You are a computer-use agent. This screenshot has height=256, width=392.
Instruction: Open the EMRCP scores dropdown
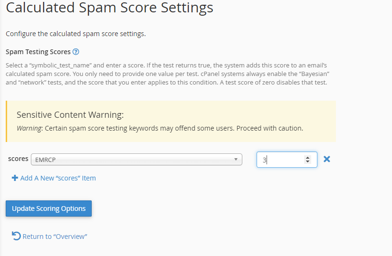[133, 160]
